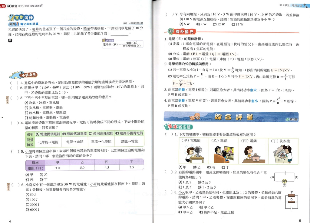Click the 實作演練 heading mascot banner

(21, 18)
